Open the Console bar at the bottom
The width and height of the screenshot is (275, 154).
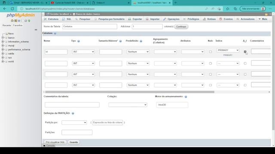[x=49, y=145]
